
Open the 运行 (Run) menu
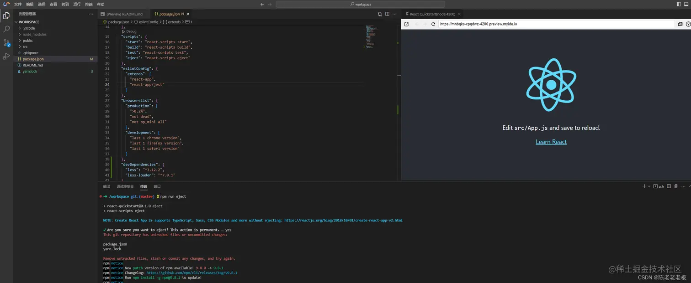coord(77,4)
